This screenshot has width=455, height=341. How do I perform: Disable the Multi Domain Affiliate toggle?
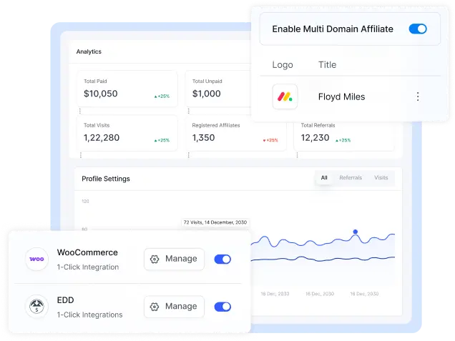tap(418, 29)
